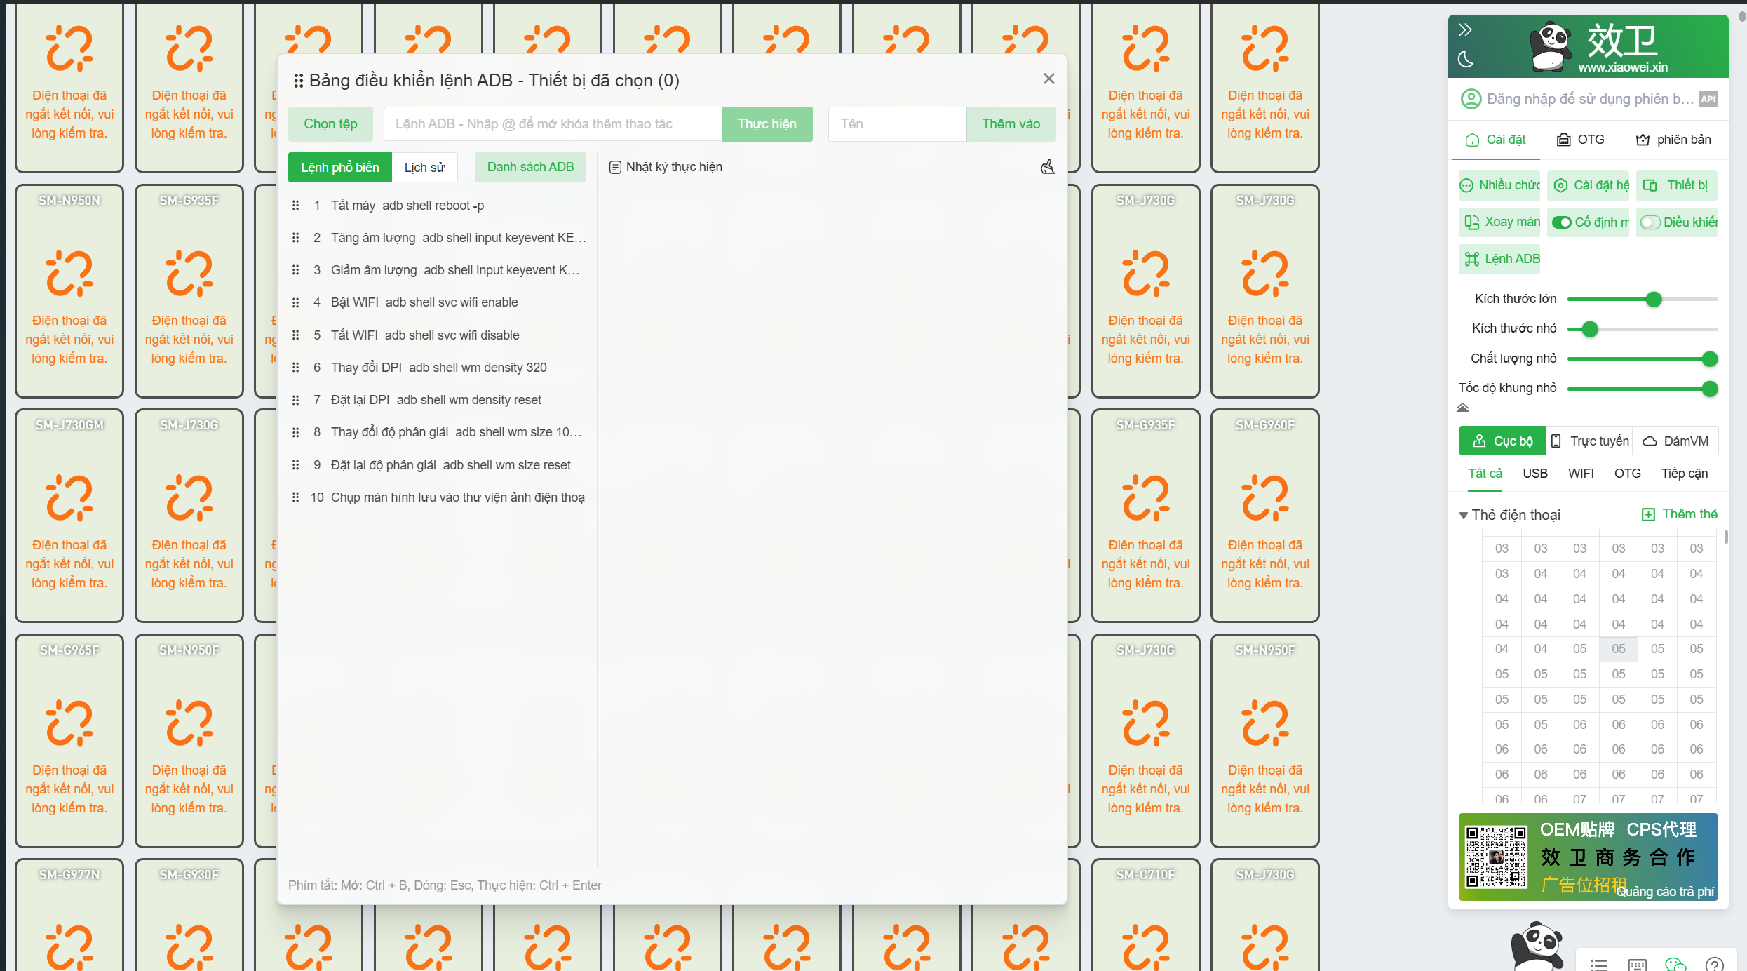Image resolution: width=1747 pixels, height=971 pixels.
Task: Open the API badge icon
Action: [1708, 99]
